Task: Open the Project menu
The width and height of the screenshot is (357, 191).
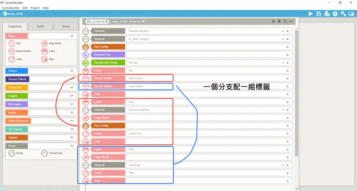Action: [35, 8]
